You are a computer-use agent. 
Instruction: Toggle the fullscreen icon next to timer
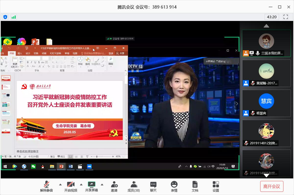[x=286, y=17]
